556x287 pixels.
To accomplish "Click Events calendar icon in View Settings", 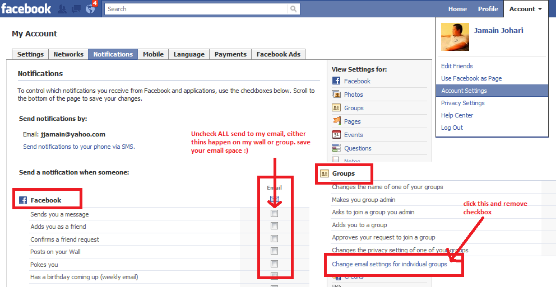I will [336, 134].
